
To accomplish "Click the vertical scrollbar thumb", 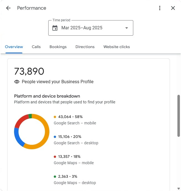I will (179, 116).
